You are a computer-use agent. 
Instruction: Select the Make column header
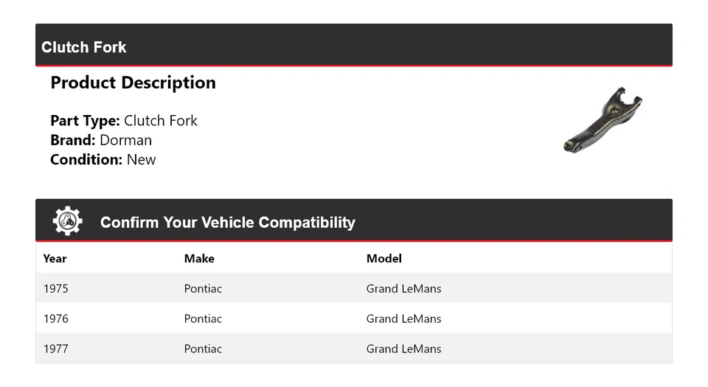pyautogui.click(x=199, y=258)
